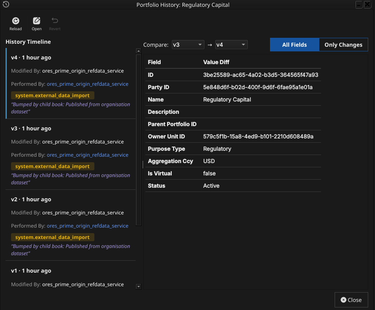Click the timeline vertical scrollbar thumb
375x310 pixels.
point(139,140)
